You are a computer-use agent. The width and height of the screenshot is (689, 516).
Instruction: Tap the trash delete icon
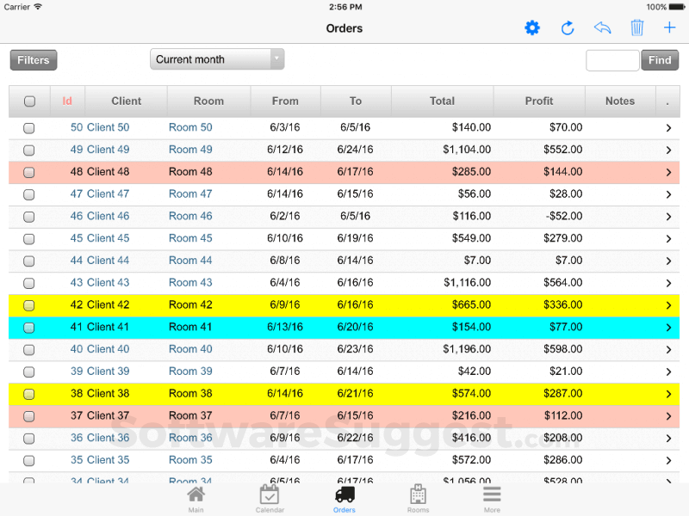tap(636, 28)
